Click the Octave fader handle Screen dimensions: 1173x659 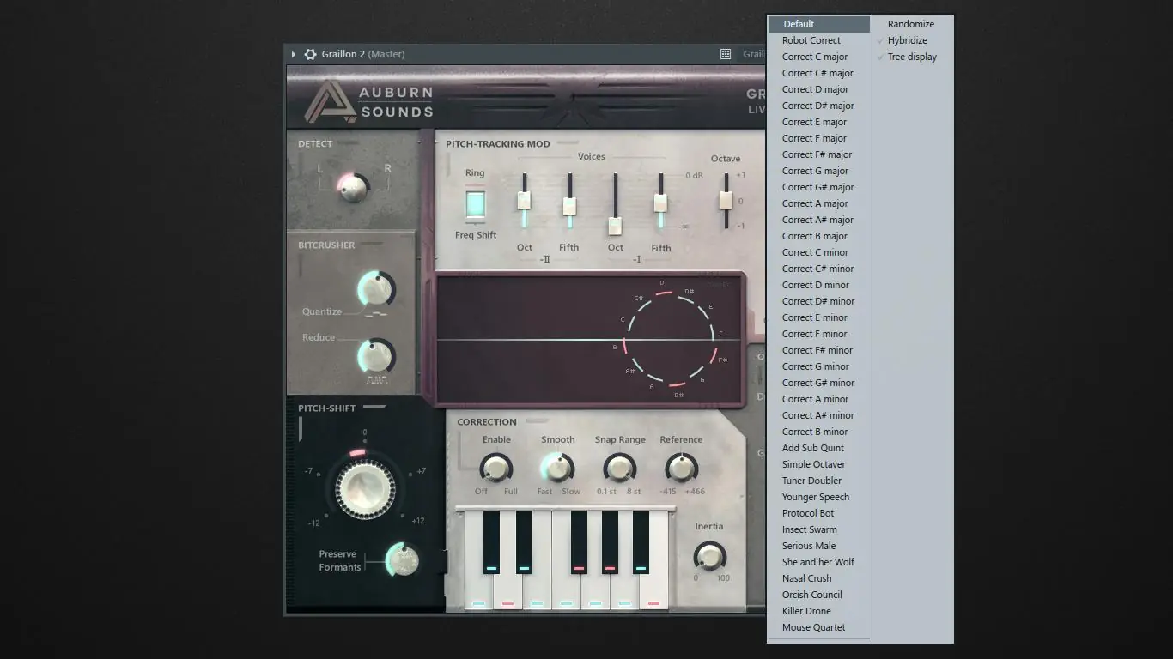[x=726, y=200]
